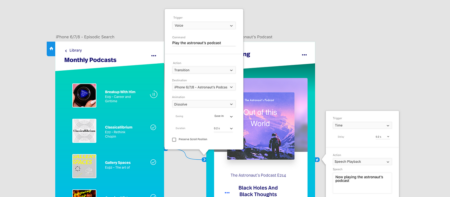The image size is (450, 197).
Task: Click the blue home artboard icon
Action: point(51,49)
